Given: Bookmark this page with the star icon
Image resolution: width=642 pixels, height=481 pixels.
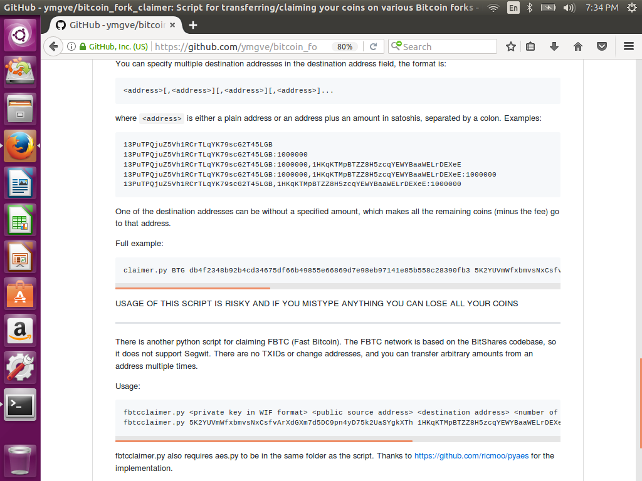Looking at the screenshot, I should 510,46.
